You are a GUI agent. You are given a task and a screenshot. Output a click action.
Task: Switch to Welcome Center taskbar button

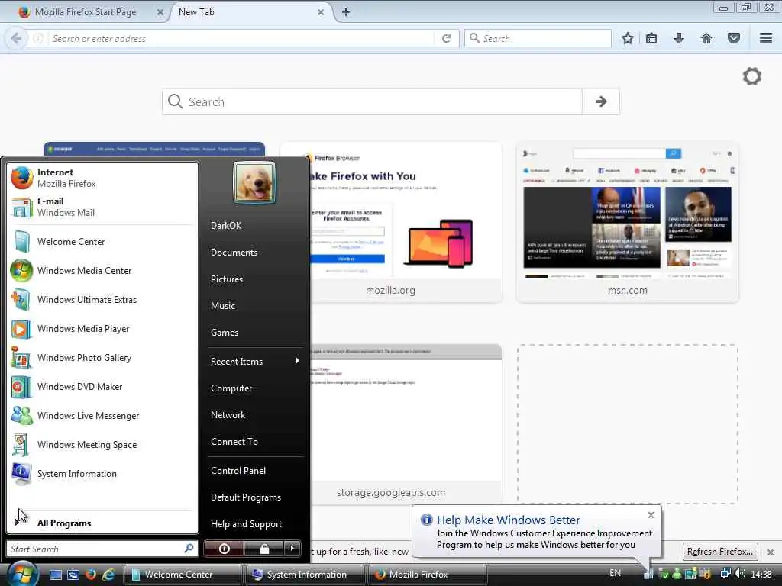[x=182, y=575]
